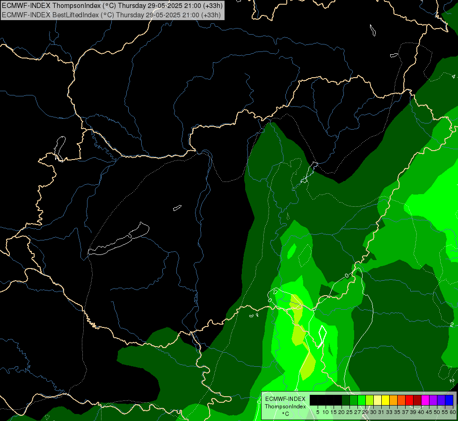
Task: Click the legend tick value 25
Action: (349, 412)
